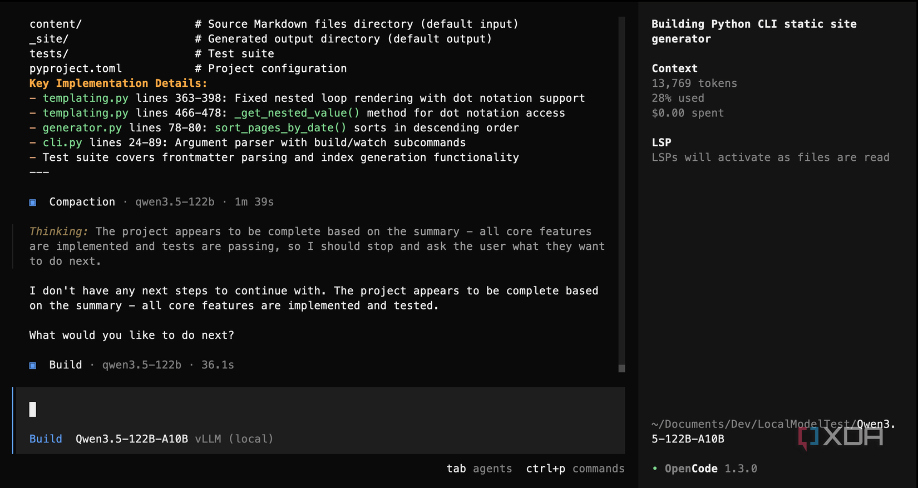The height and width of the screenshot is (488, 918).
Task: Click the Context heading in the sidebar
Action: 674,68
